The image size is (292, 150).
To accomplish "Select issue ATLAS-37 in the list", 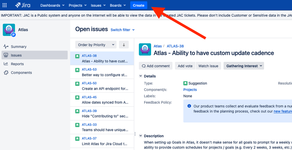I will click(x=102, y=141).
